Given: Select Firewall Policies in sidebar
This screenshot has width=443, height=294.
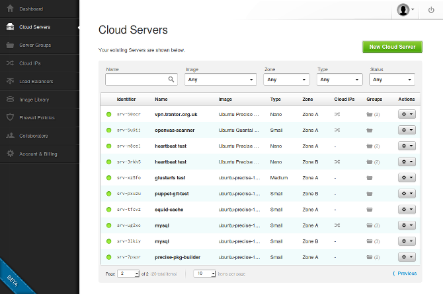Looking at the screenshot, I should (40, 117).
